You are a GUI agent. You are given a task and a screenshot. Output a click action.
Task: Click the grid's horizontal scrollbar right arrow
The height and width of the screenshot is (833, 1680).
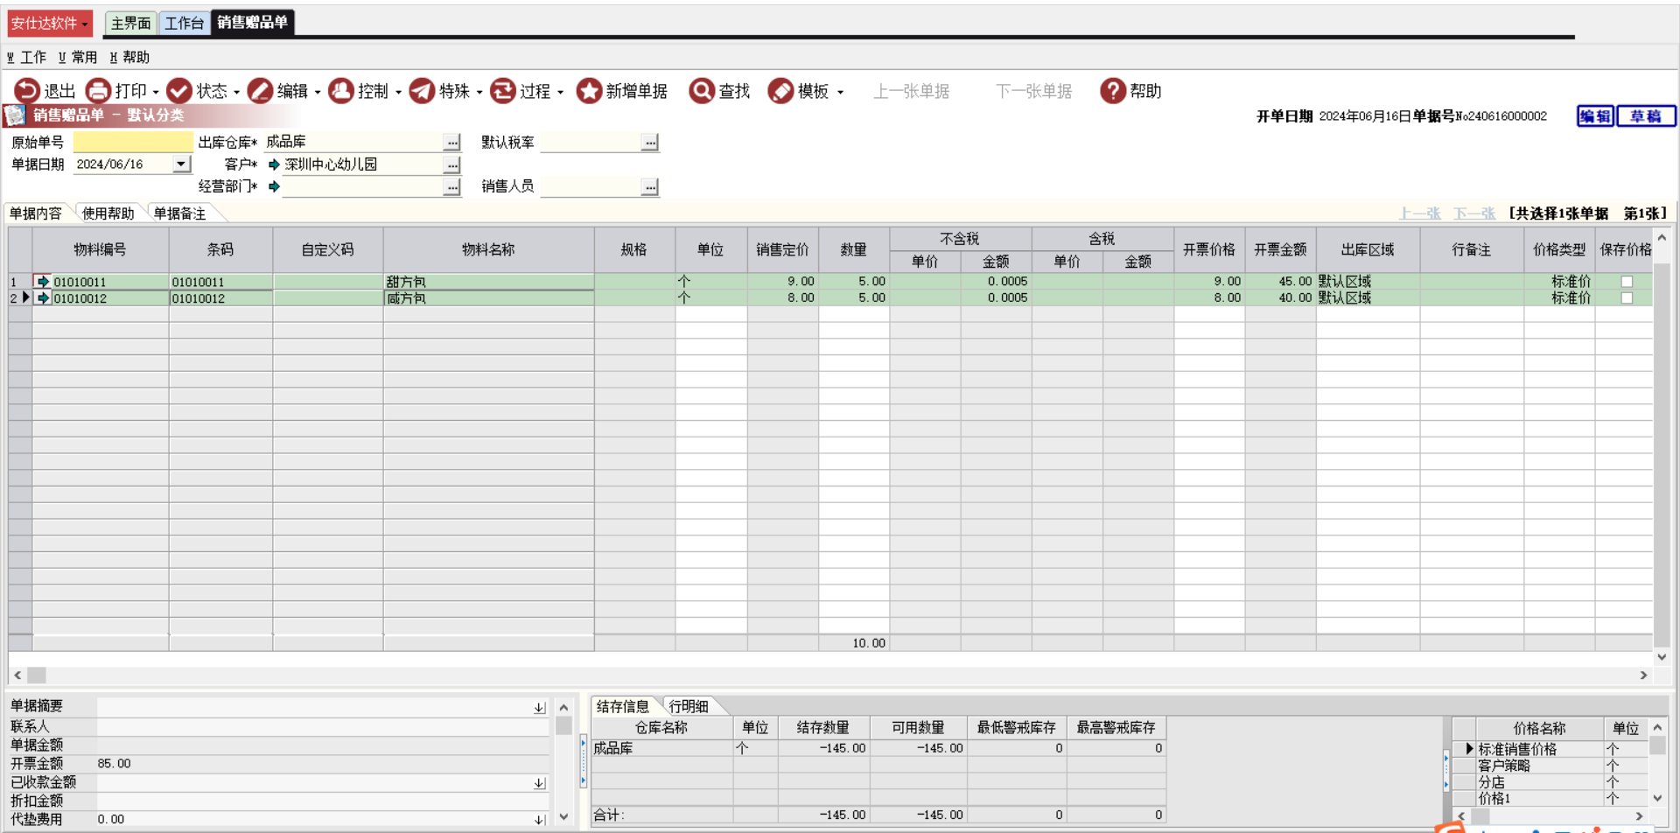click(x=1643, y=675)
